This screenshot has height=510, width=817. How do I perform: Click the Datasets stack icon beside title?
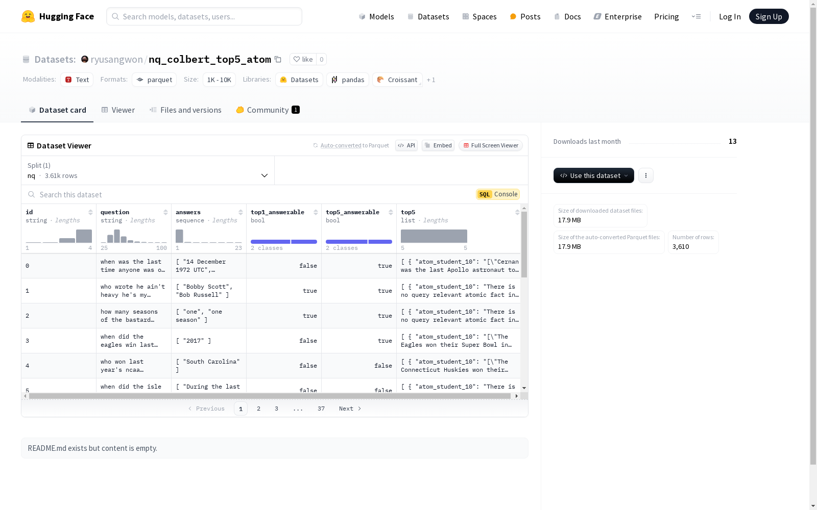pyautogui.click(x=26, y=59)
